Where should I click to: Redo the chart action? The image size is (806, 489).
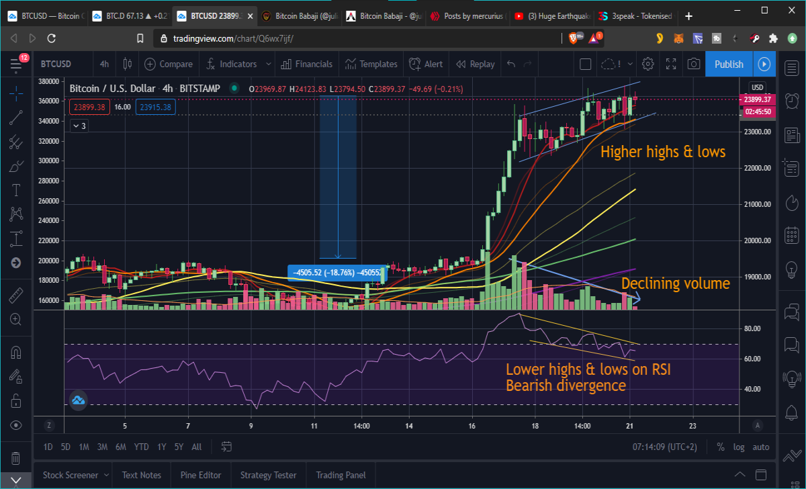528,64
